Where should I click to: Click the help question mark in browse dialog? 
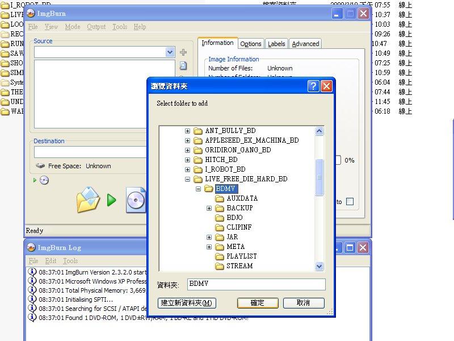313,86
